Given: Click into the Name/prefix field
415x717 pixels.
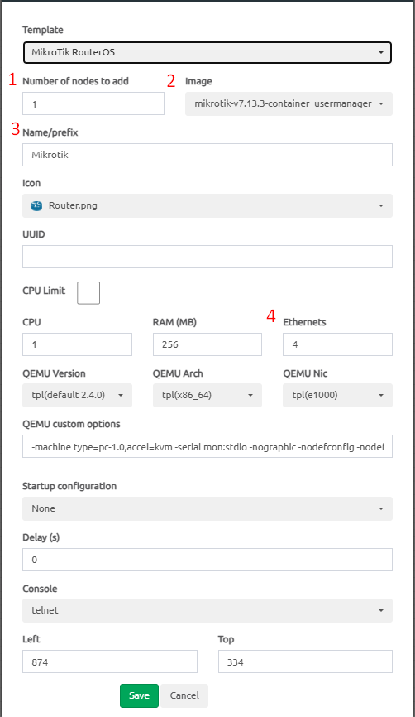Looking at the screenshot, I should 207,155.
